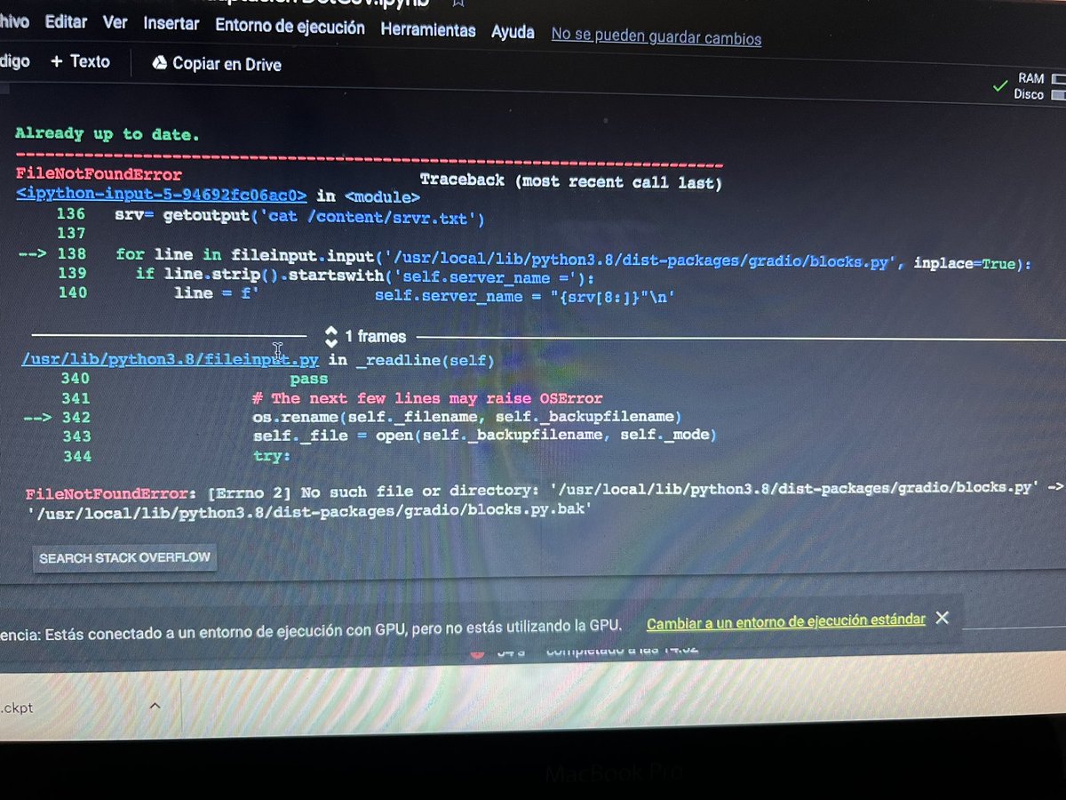
Task: Click line 140 self.server_name f-string code
Action: pos(425,294)
